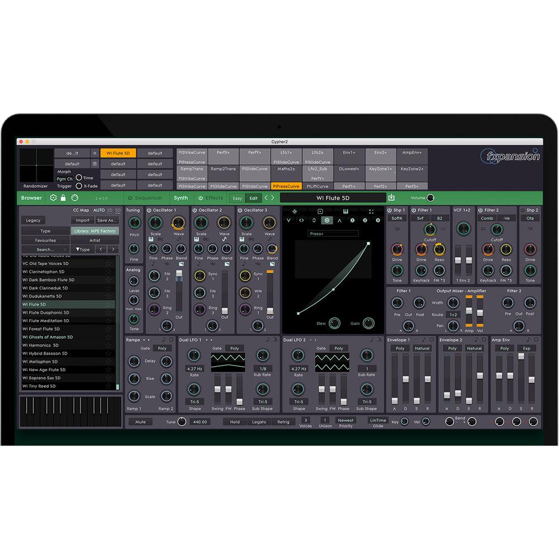Viewport: 559px width, 559px height.
Task: Click the next preset arrow beside Edit
Action: (x=273, y=198)
